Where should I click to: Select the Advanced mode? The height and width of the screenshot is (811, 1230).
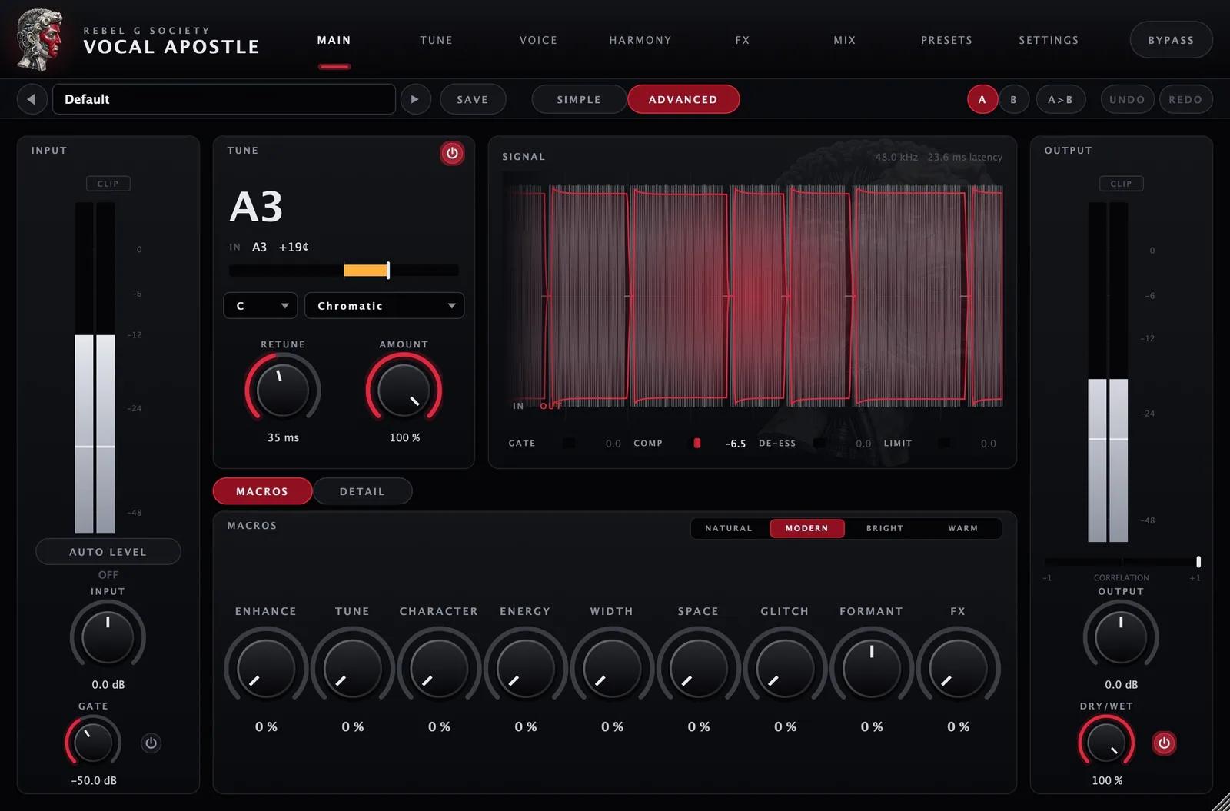click(683, 99)
